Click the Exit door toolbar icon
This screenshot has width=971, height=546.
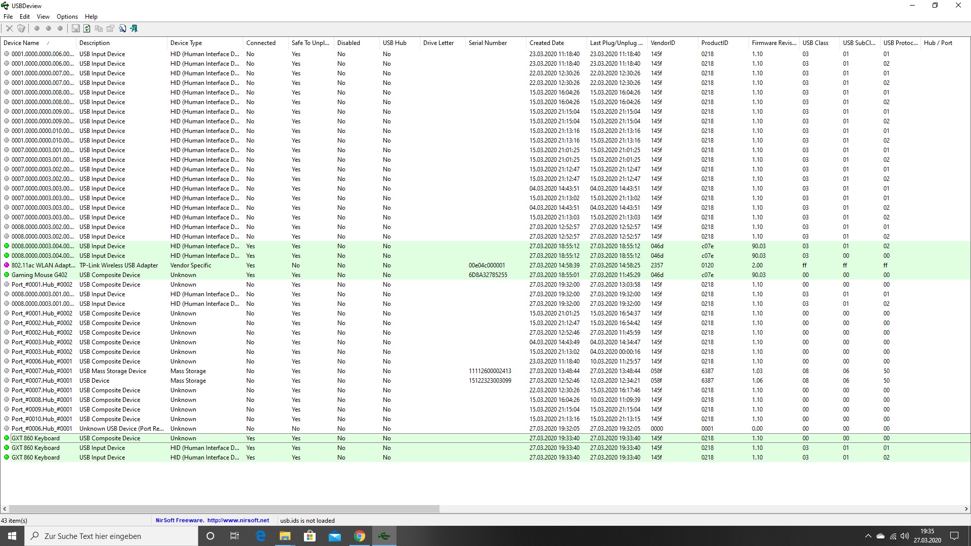coord(134,29)
